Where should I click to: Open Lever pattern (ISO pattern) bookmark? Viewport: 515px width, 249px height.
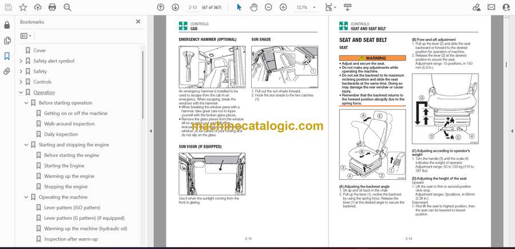(x=72, y=208)
